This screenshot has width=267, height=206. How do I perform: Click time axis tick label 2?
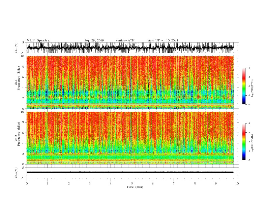(69, 183)
